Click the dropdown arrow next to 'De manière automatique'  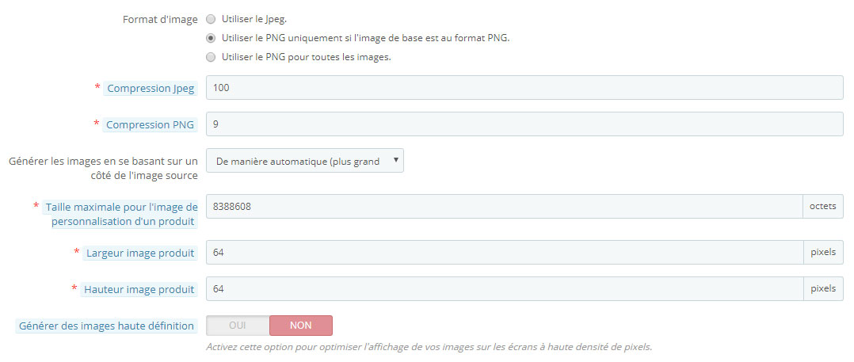click(x=395, y=160)
